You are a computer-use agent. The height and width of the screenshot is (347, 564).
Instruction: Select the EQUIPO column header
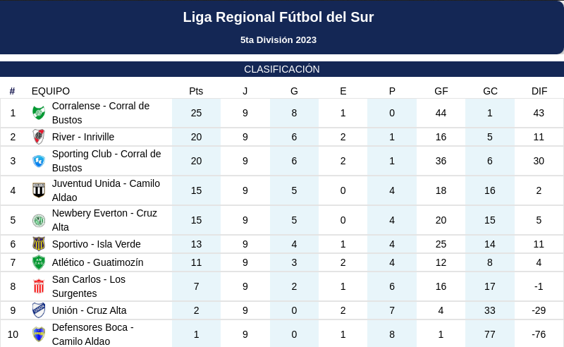(51, 91)
